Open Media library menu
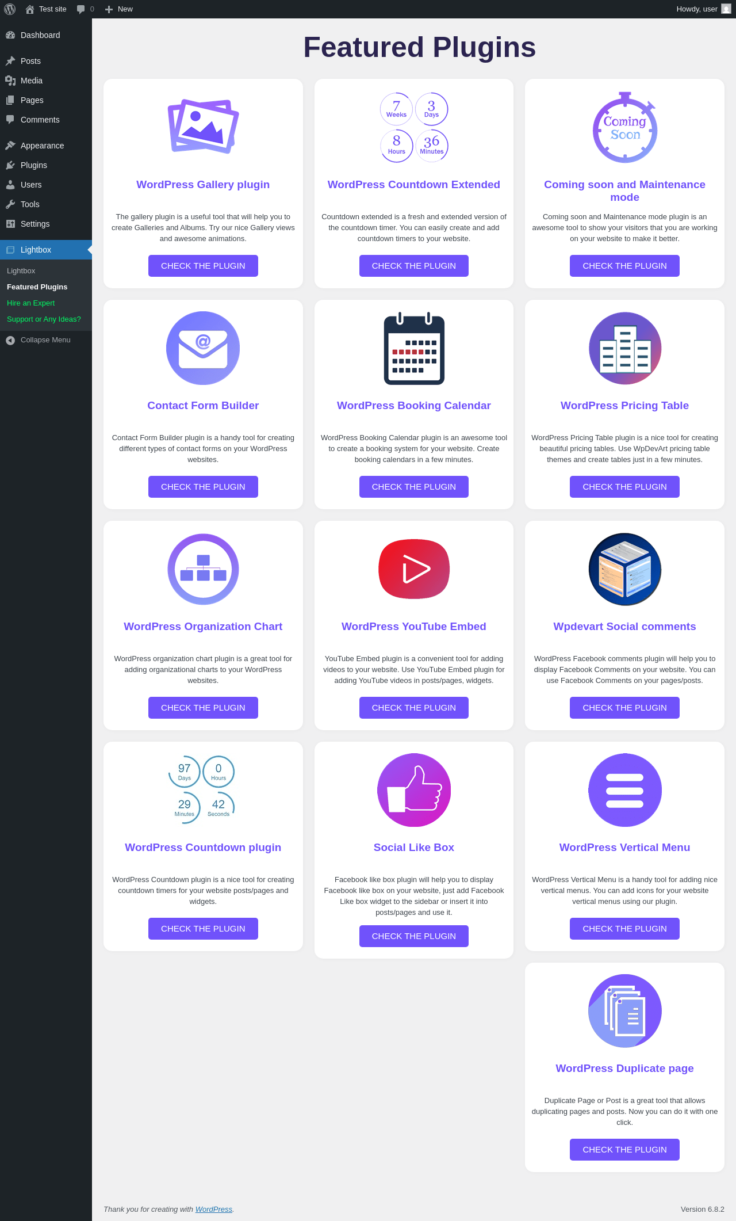The width and height of the screenshot is (736, 1221). (x=46, y=81)
